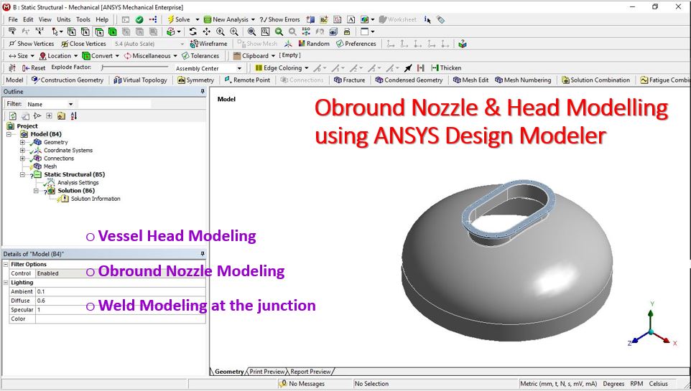The width and height of the screenshot is (691, 391).
Task: Click the Show Errors button
Action: (x=279, y=19)
